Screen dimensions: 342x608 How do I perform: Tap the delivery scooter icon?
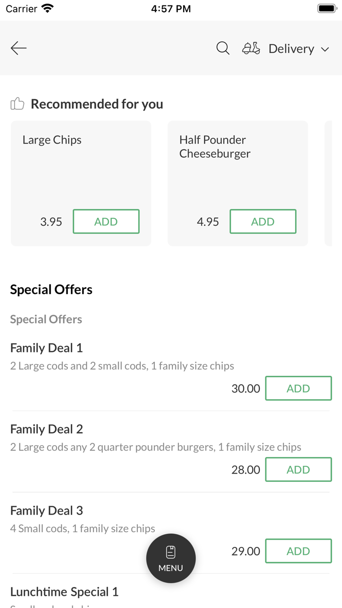251,48
